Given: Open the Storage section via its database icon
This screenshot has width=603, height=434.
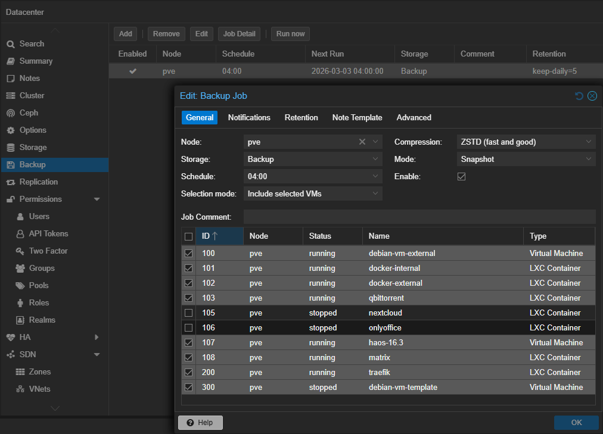Looking at the screenshot, I should pyautogui.click(x=10, y=148).
